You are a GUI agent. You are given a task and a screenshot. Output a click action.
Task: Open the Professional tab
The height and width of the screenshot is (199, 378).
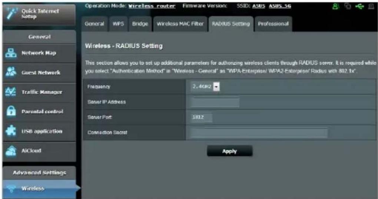pos(273,24)
